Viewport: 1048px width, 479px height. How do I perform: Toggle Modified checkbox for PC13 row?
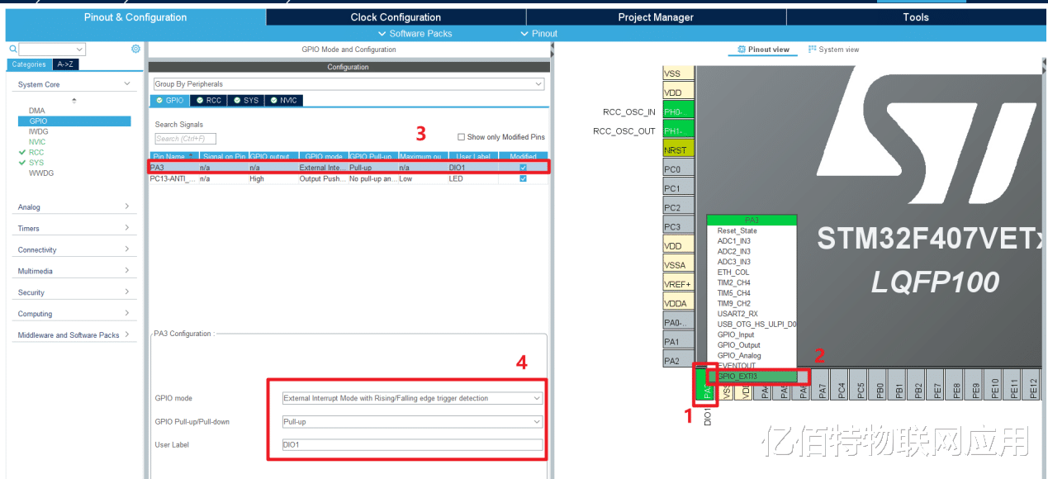(523, 178)
